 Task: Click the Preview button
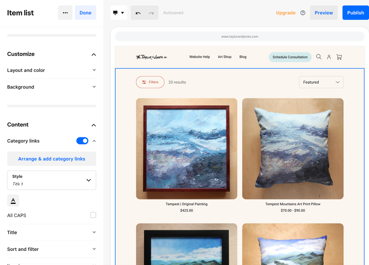pos(324,13)
